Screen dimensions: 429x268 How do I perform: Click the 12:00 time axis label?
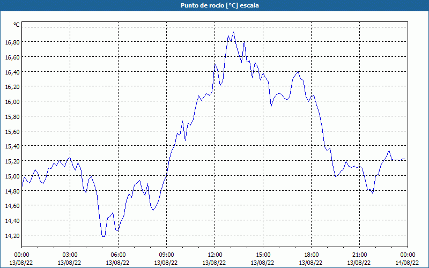(215, 255)
